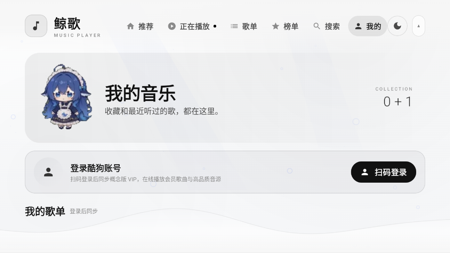
Task: Select the 我的 profile tab
Action: click(368, 26)
